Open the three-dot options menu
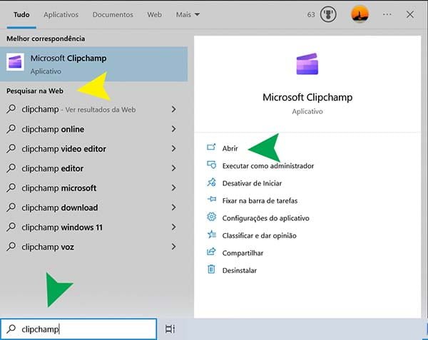The height and width of the screenshot is (340, 428). pos(387,14)
